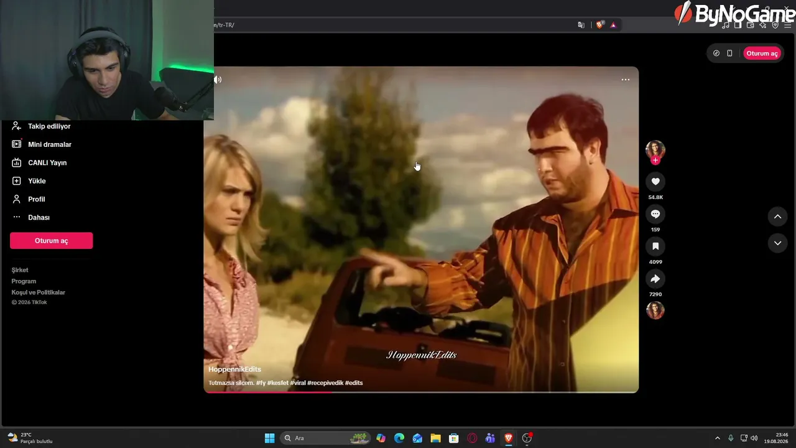
Task: Open the browser hamburger menu
Action: pos(787,25)
